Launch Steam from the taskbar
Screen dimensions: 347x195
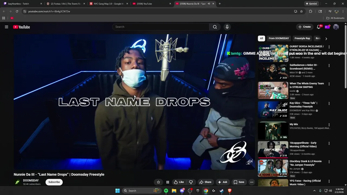pyautogui.click(x=222, y=191)
